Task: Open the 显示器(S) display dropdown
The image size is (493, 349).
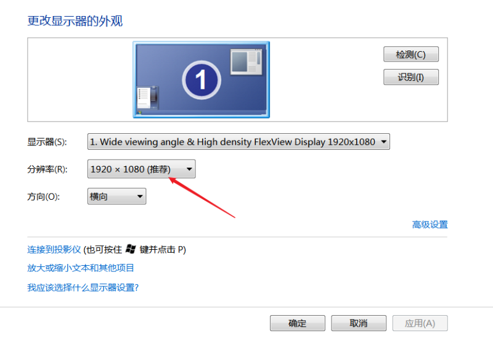Action: [x=238, y=142]
